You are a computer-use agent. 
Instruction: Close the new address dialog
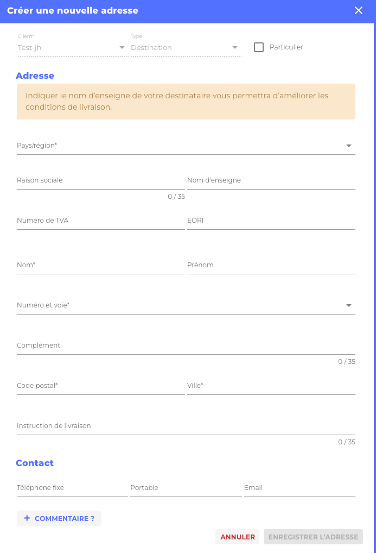pyautogui.click(x=359, y=10)
